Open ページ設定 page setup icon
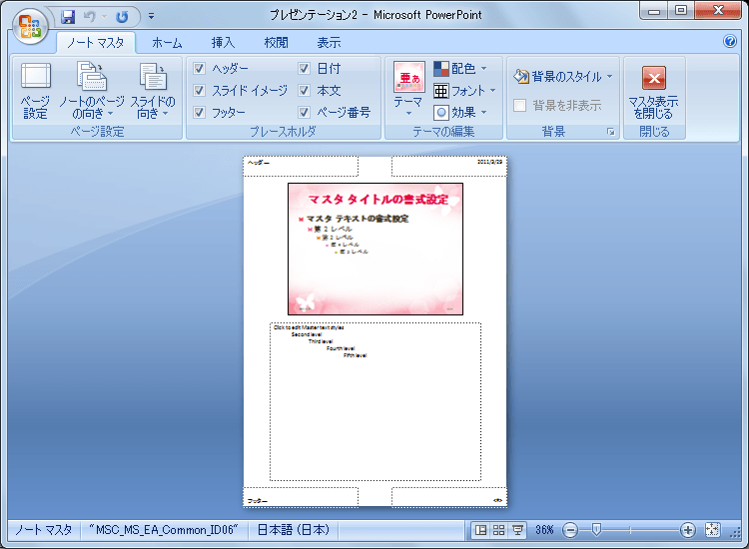The height and width of the screenshot is (549, 749). pyautogui.click(x=36, y=90)
